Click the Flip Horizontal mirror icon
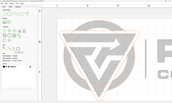The width and height of the screenshot is (172, 103). (19, 31)
